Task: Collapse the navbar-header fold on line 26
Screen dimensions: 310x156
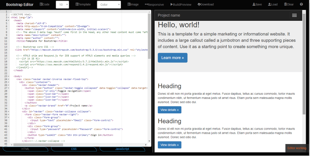Action: (x=9, y=85)
